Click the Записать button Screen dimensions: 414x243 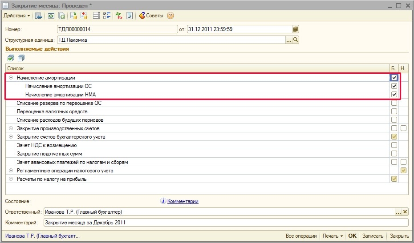(x=373, y=236)
